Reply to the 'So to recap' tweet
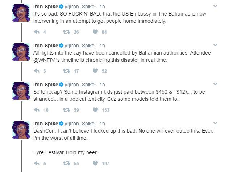The width and height of the screenshot is (229, 172). pyautogui.click(x=36, y=110)
